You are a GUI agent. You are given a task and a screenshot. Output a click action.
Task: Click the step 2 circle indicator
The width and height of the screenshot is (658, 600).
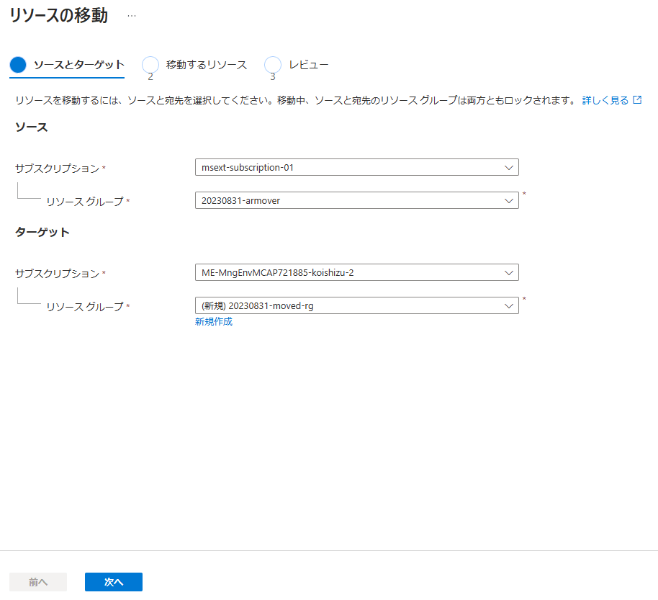click(x=150, y=65)
